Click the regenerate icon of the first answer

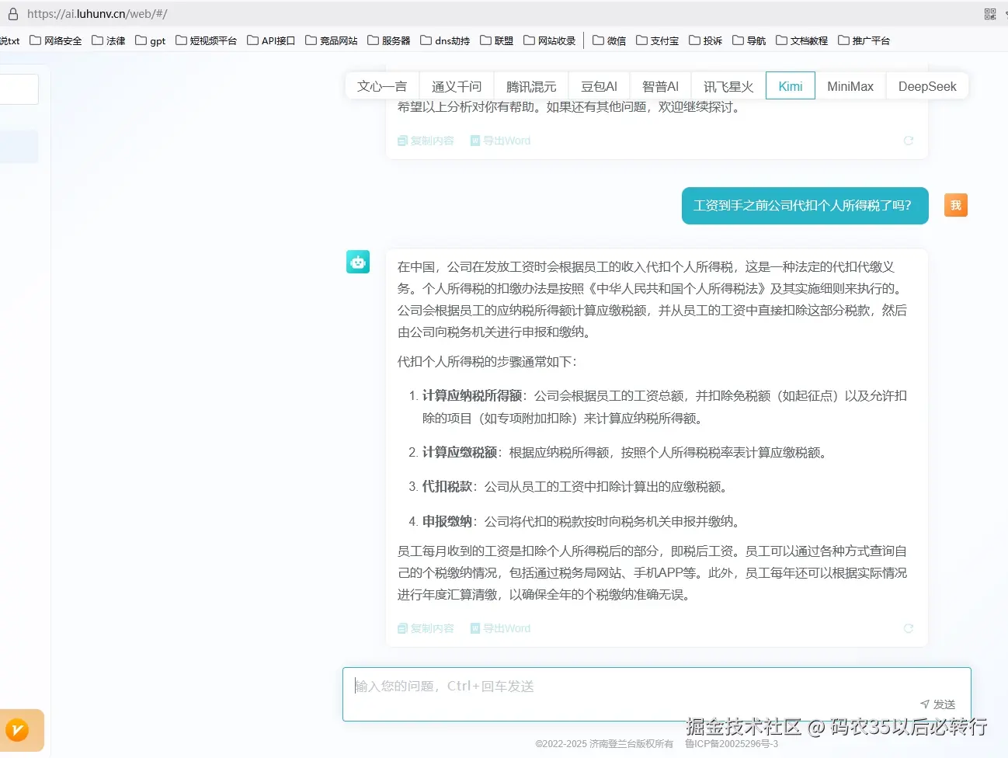tap(908, 141)
